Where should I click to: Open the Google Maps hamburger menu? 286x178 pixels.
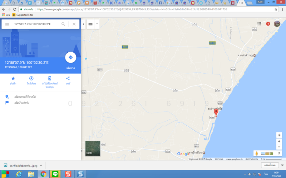click(x=7, y=24)
